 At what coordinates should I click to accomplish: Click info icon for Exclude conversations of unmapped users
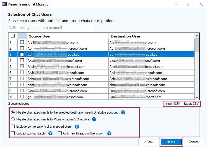point(77,127)
